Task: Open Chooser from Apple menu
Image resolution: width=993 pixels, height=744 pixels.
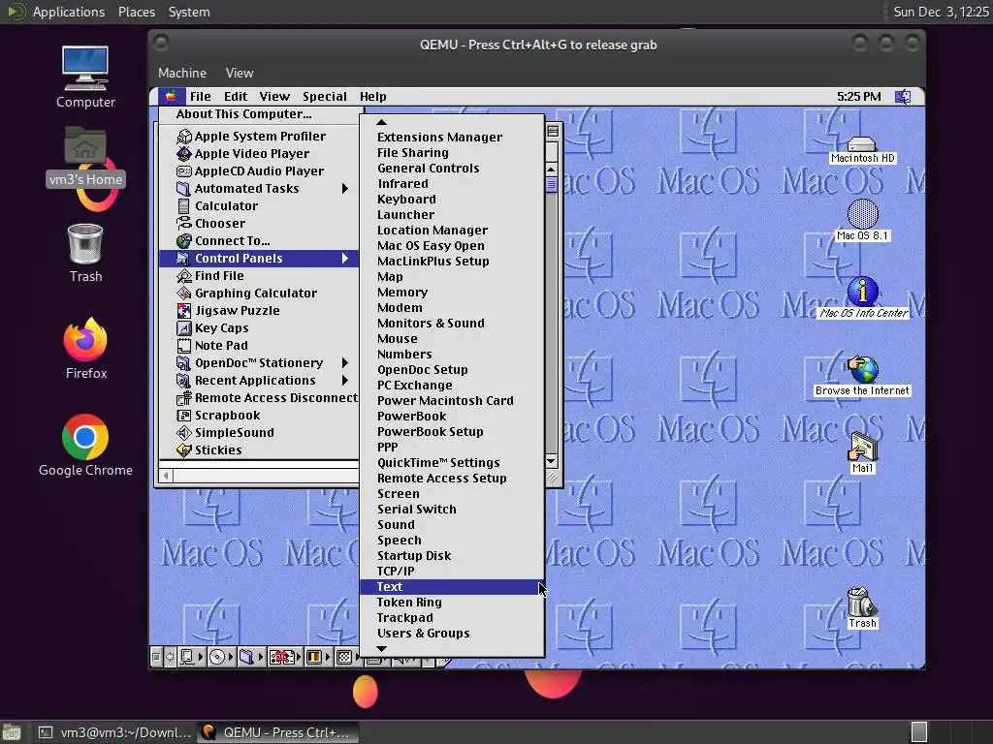Action: [259, 224]
